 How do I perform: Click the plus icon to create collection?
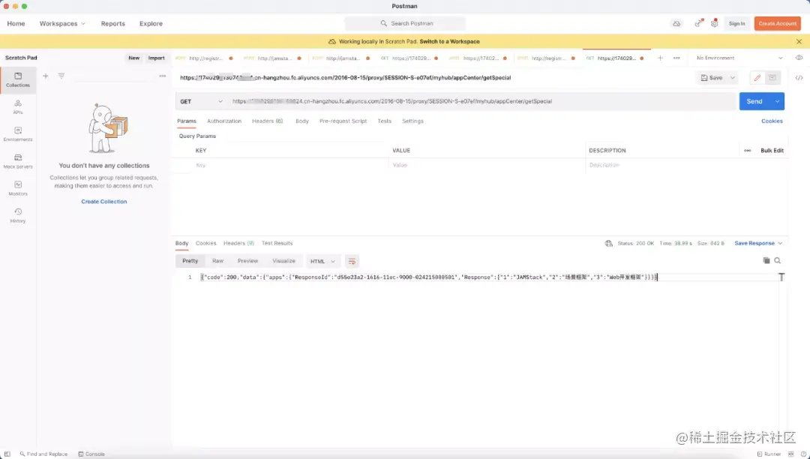(46, 76)
